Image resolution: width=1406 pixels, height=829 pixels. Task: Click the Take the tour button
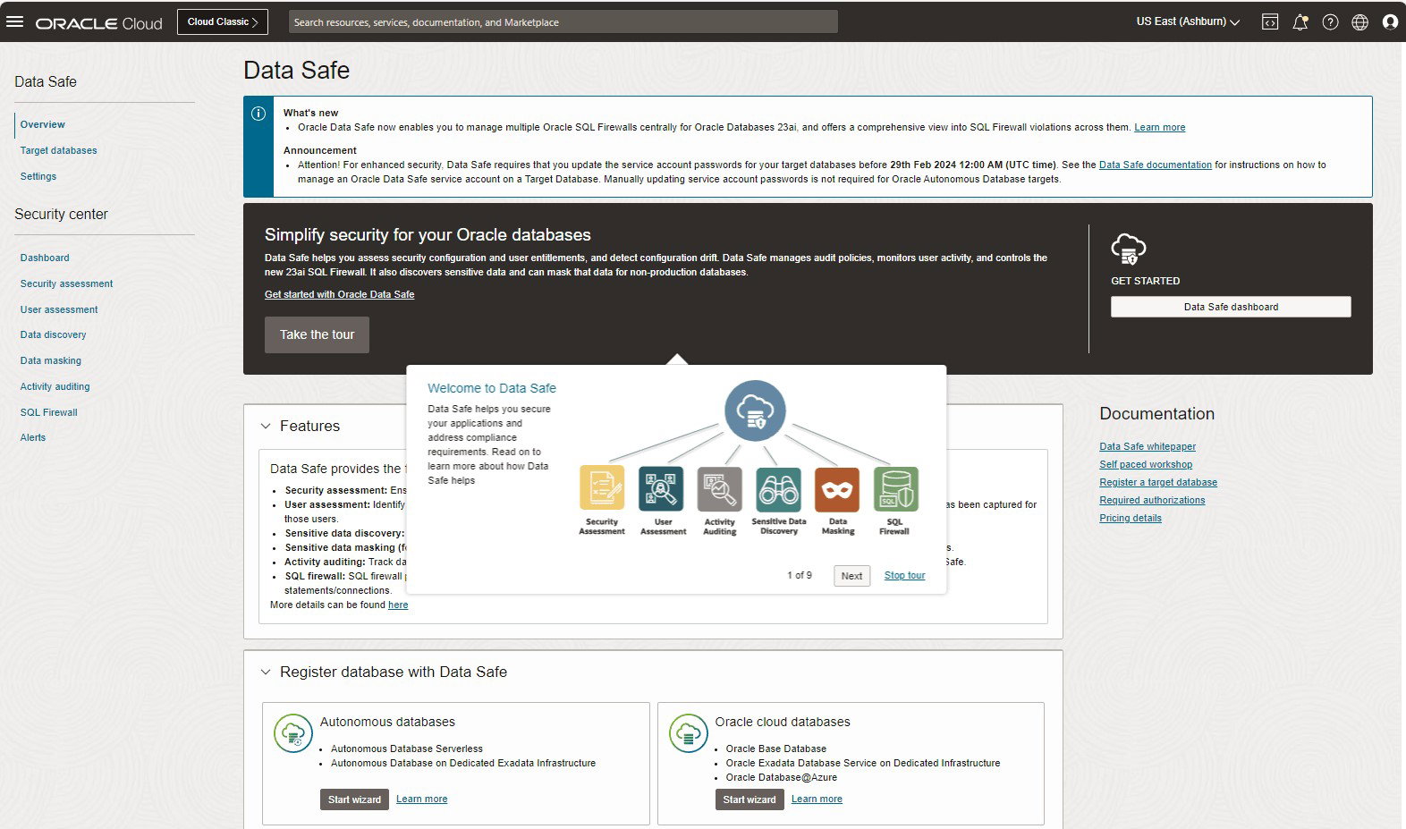click(317, 334)
